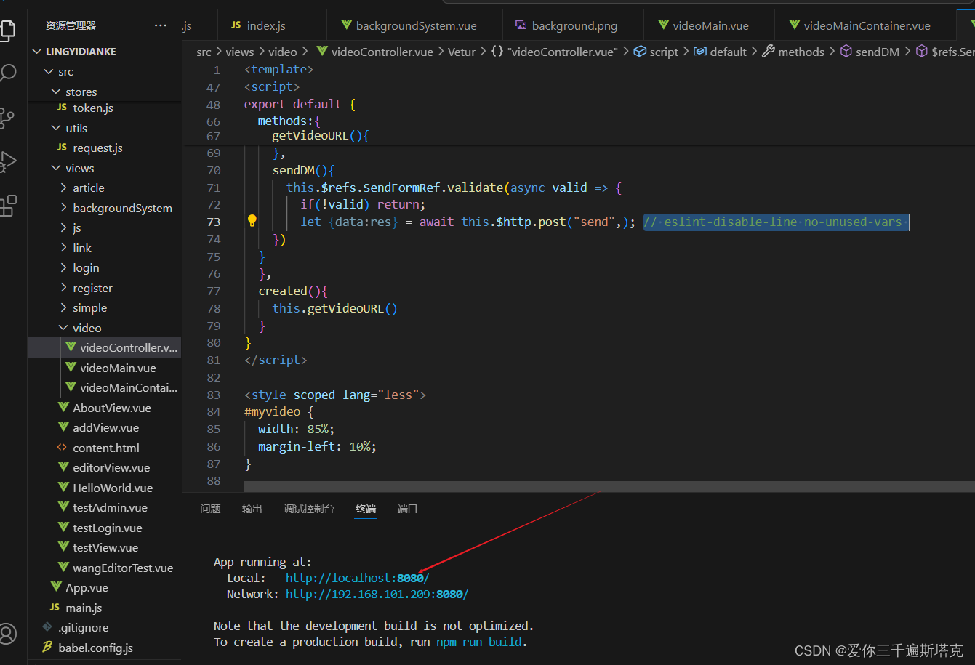
Task: Open the more actions menu in 资源管理器
Action: [161, 24]
